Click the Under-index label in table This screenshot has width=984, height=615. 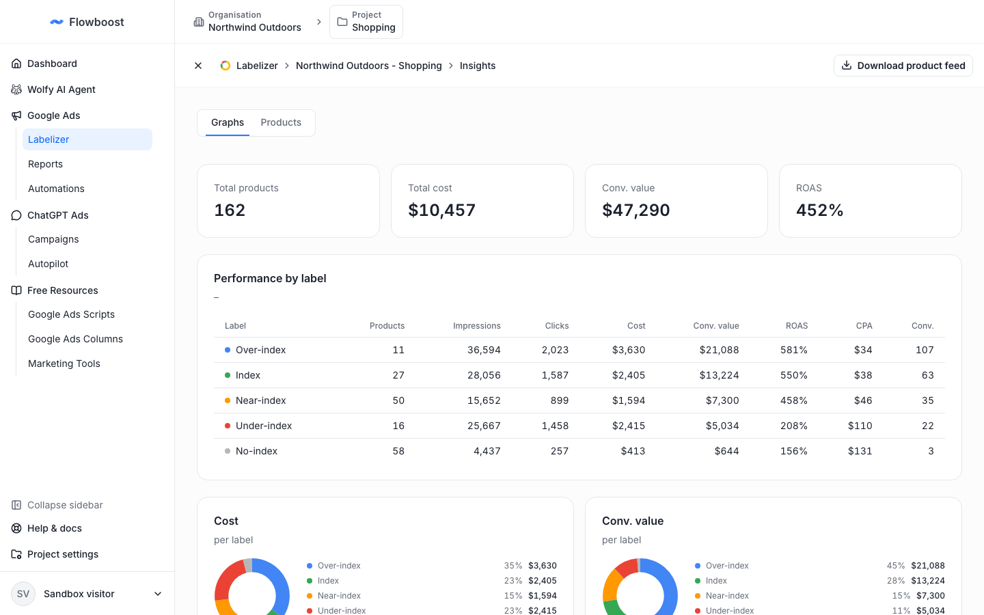click(264, 426)
